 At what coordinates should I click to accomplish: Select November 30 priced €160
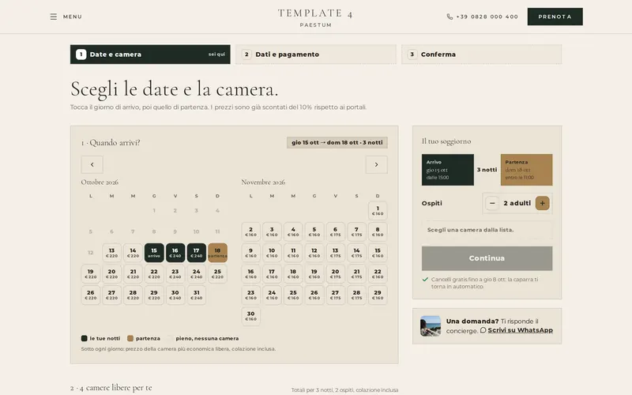[250, 316]
